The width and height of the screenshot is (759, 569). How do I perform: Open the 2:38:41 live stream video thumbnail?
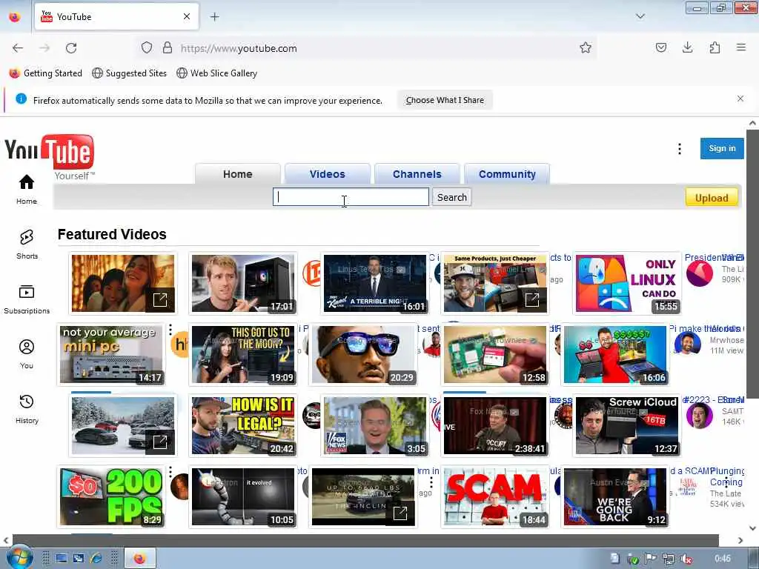(494, 426)
